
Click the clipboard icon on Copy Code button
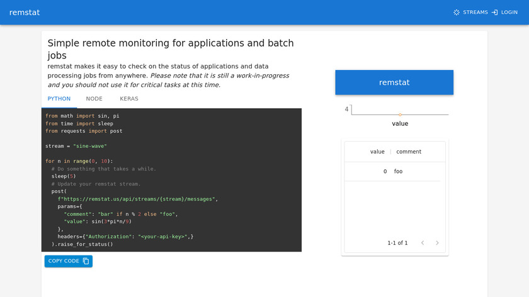coord(86,261)
